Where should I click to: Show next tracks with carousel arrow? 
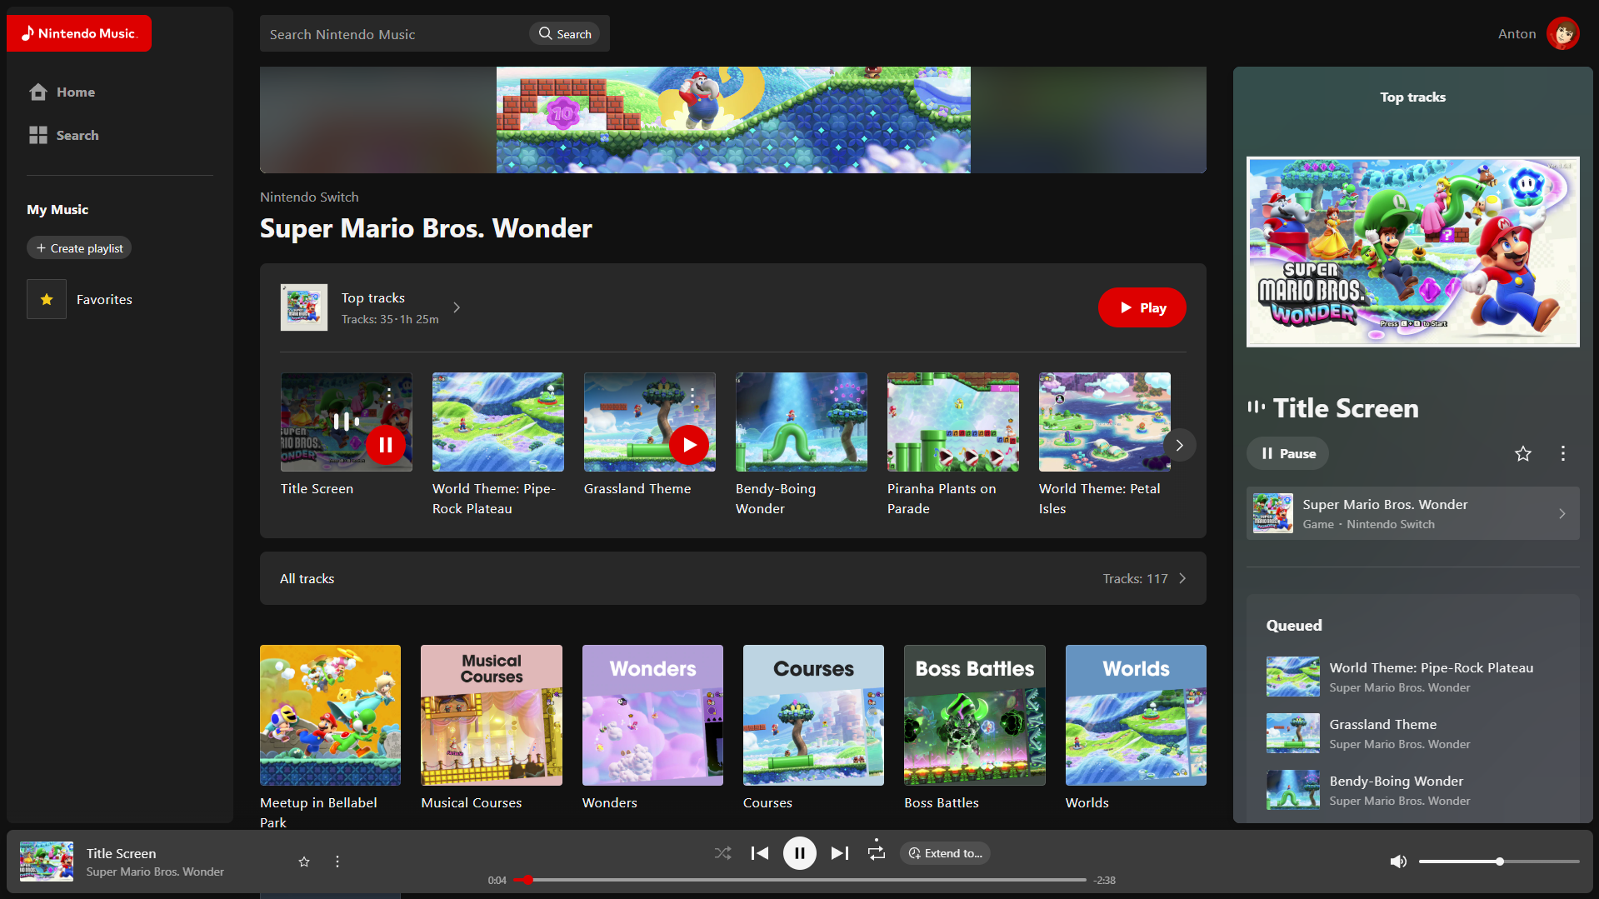click(x=1179, y=445)
